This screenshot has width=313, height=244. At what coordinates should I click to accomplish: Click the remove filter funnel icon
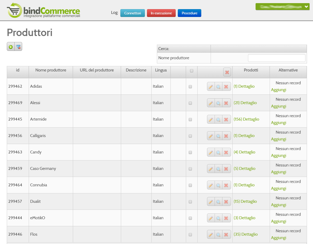tap(18, 47)
